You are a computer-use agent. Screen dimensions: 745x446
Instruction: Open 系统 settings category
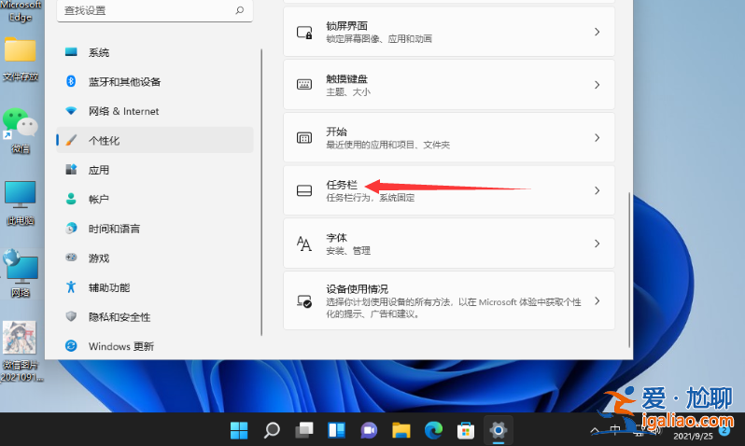154,52
